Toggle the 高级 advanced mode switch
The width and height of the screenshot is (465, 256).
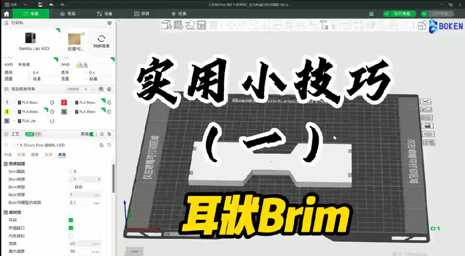94,134
